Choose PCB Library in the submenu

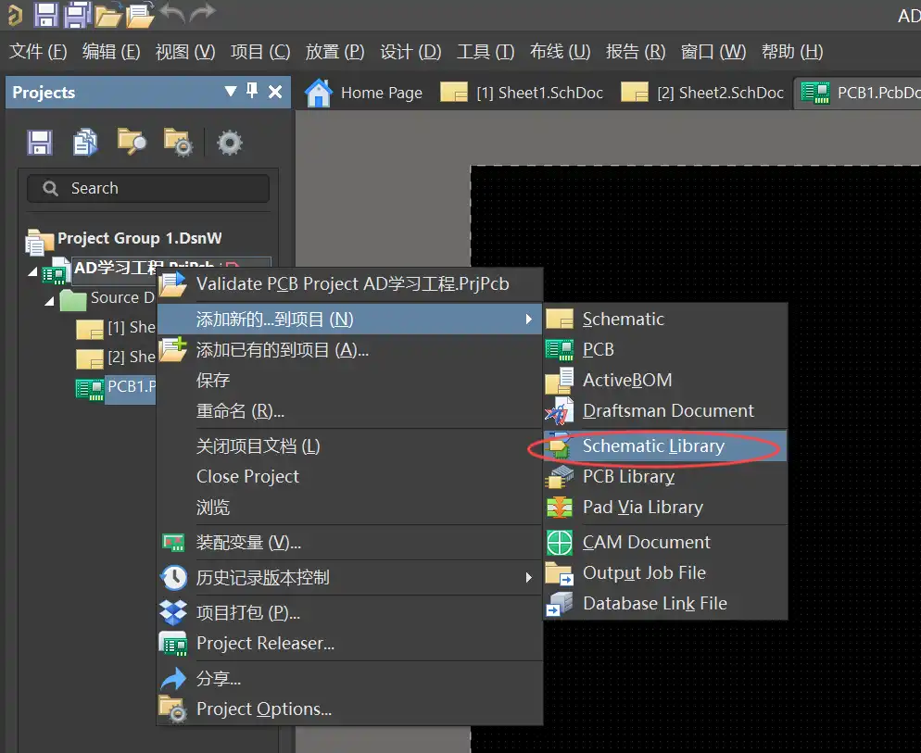pos(627,477)
